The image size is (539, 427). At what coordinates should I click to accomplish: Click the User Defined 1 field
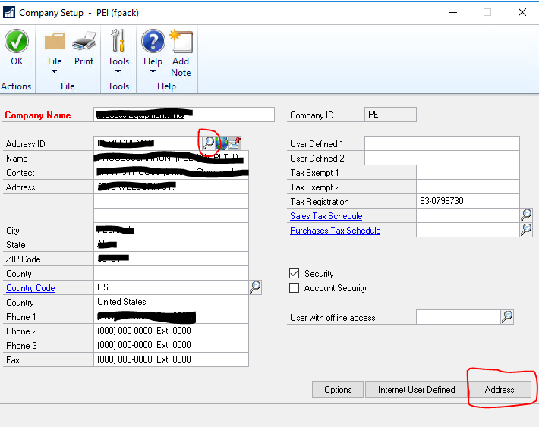coord(442,143)
